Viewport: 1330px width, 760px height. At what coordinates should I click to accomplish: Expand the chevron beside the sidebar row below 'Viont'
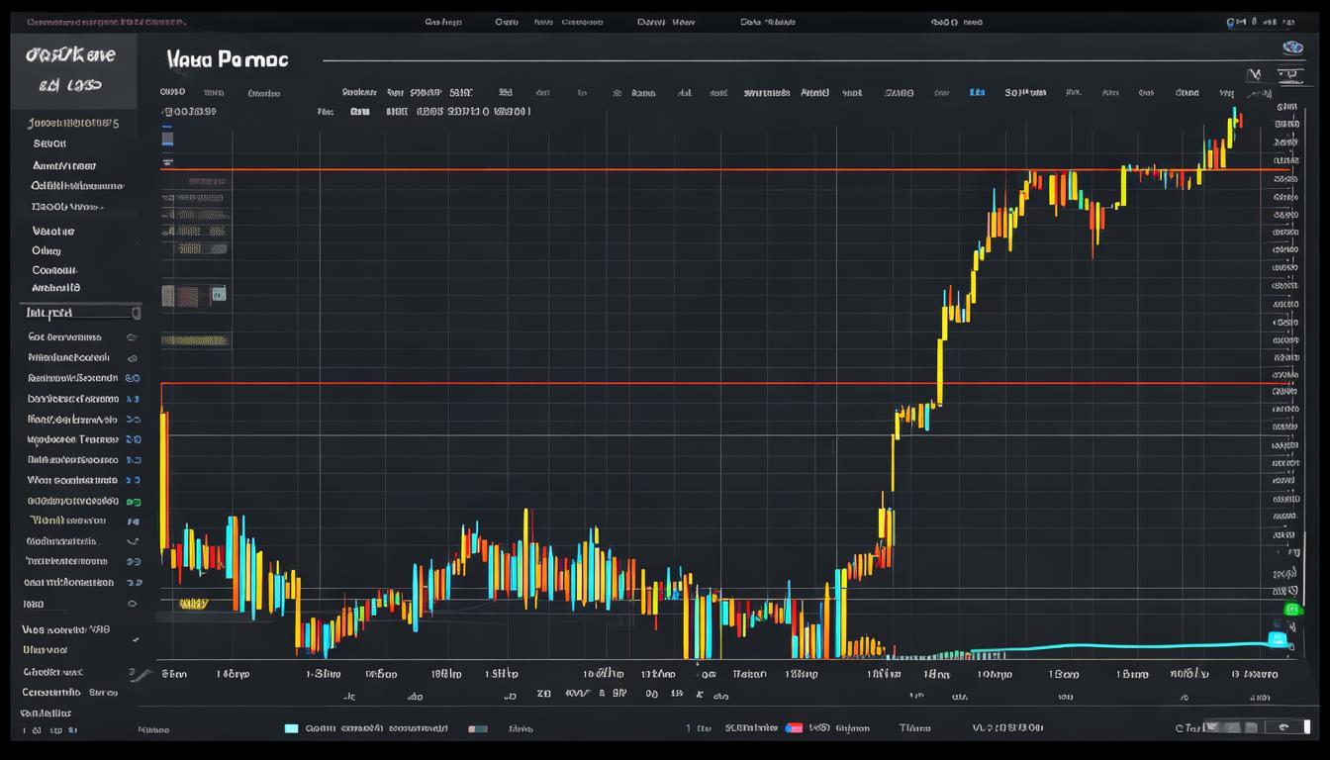[132, 541]
